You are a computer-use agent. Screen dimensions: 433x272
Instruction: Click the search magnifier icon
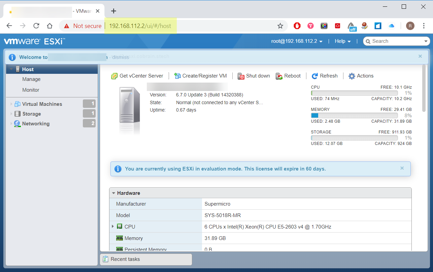[368, 41]
